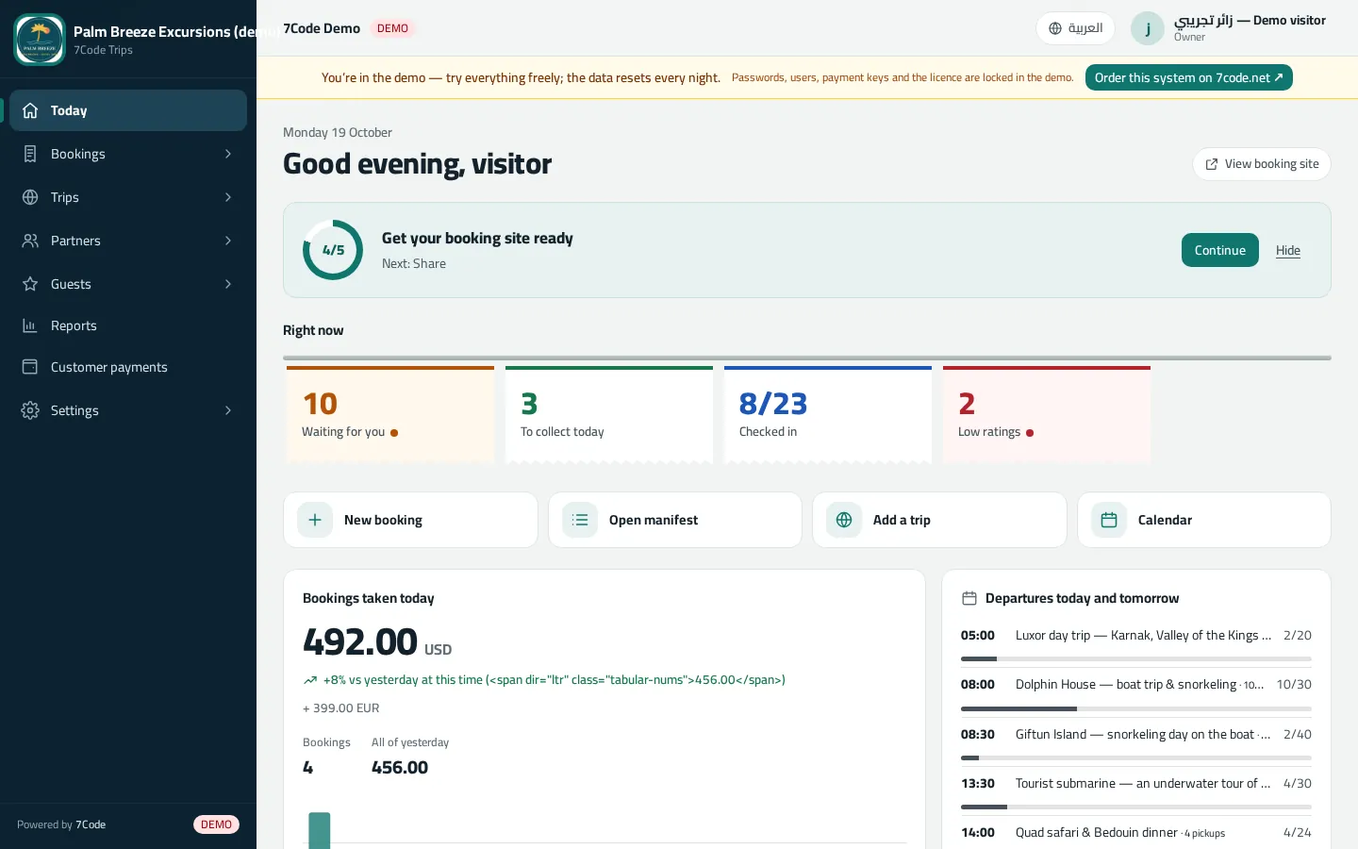Image resolution: width=1358 pixels, height=849 pixels.
Task: Open the 2 Low ratings card
Action: (1047, 414)
